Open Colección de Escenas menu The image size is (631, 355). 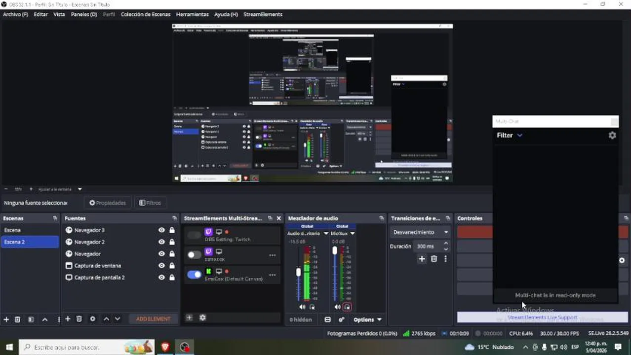point(146,14)
